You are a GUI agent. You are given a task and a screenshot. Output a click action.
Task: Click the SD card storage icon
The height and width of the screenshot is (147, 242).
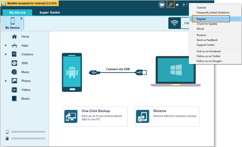pyautogui.click(x=7, y=138)
